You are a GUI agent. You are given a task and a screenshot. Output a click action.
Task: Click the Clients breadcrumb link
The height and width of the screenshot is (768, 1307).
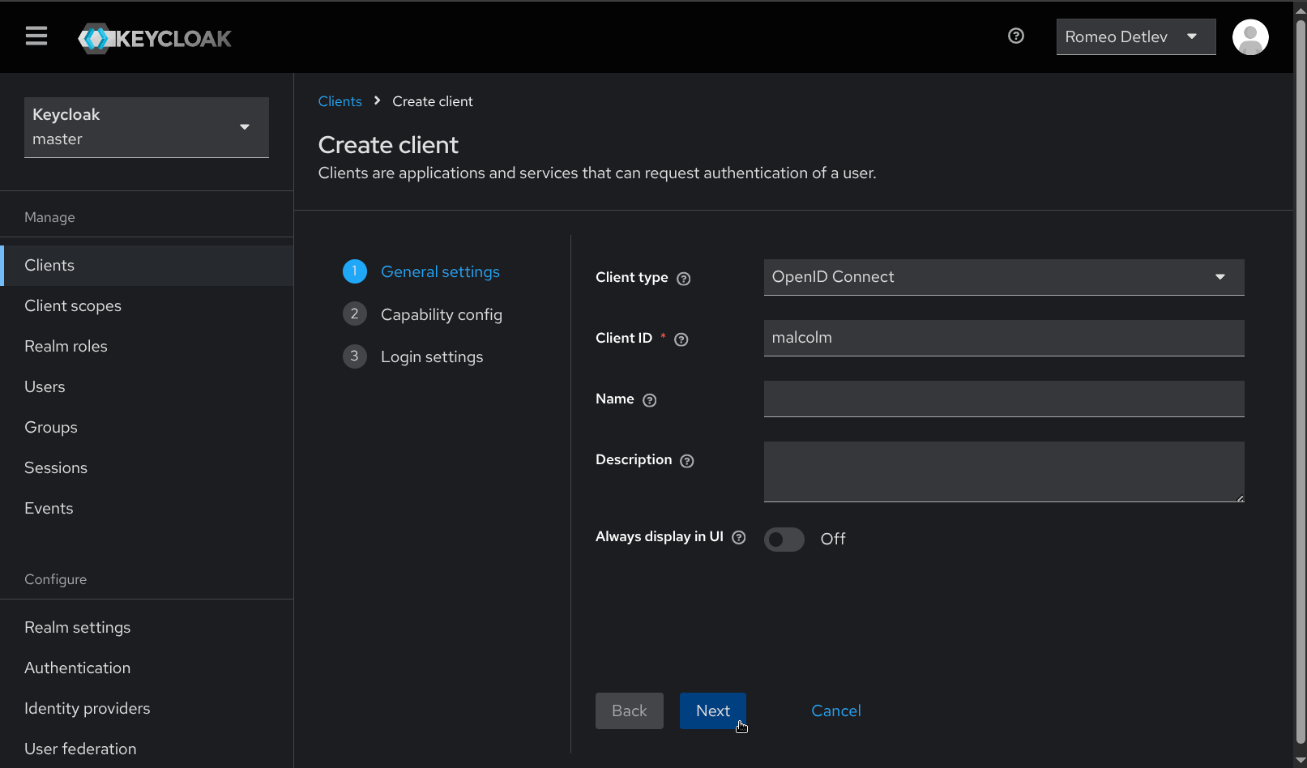[340, 101]
